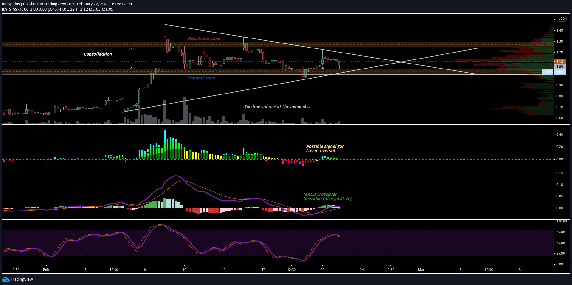572x285 pixels.
Task: Click the 1.40 price axis value
Action: pyautogui.click(x=560, y=30)
